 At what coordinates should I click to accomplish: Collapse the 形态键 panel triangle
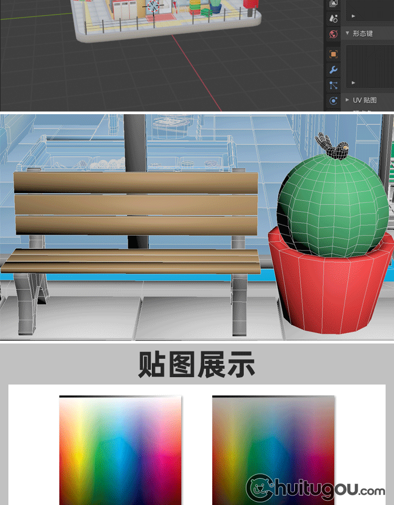tap(347, 33)
